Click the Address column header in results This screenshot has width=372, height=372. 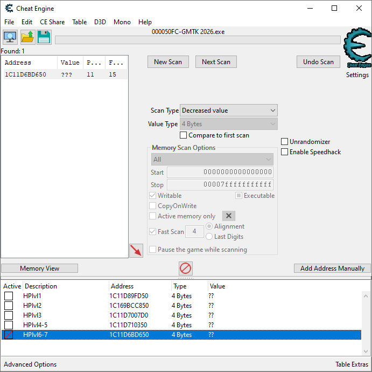point(30,63)
